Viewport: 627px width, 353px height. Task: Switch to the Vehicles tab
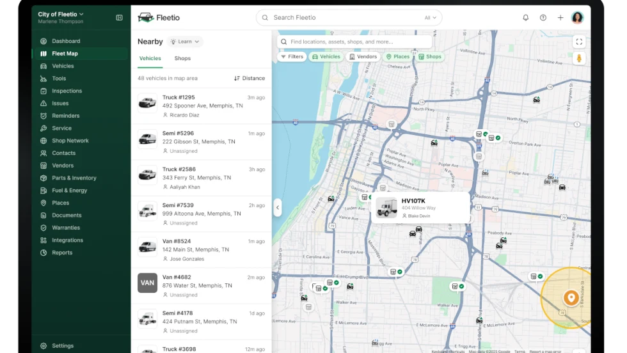(150, 58)
